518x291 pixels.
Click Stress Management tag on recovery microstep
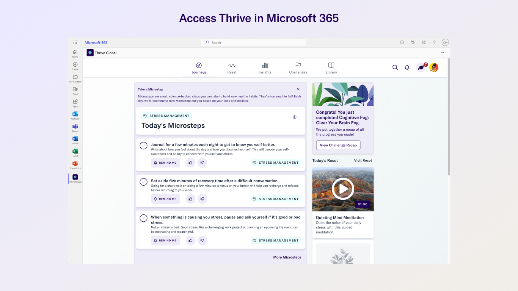point(276,199)
